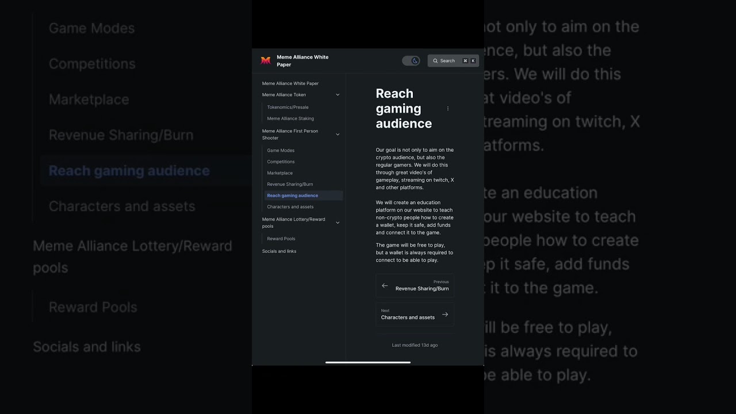Go to previous page Revenue Sharing/Burn card
The height and width of the screenshot is (414, 736).
[x=415, y=286]
